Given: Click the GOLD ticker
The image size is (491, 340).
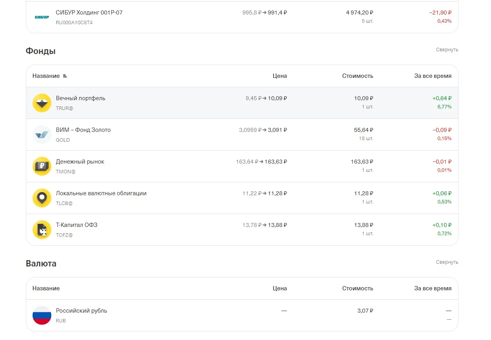Looking at the screenshot, I should coord(63,140).
